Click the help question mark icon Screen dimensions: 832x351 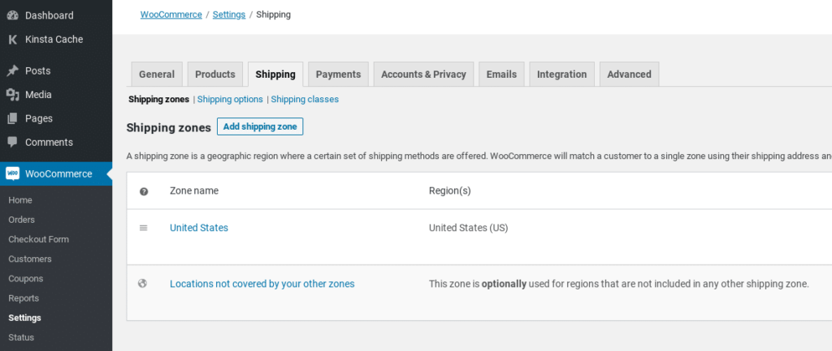(144, 191)
